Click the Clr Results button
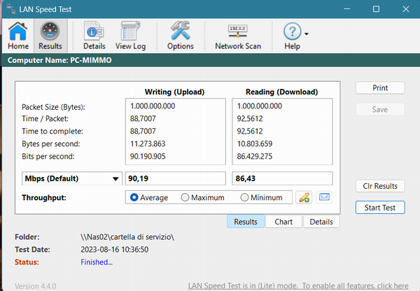The width and height of the screenshot is (420, 291). pos(380,186)
